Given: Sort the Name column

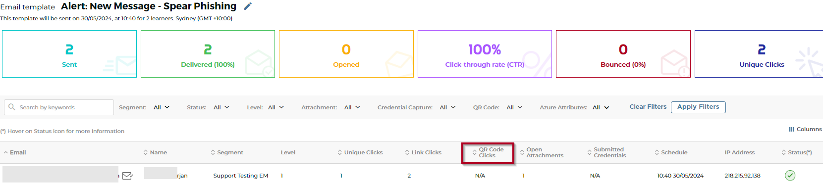Looking at the screenshot, I should 155,152.
